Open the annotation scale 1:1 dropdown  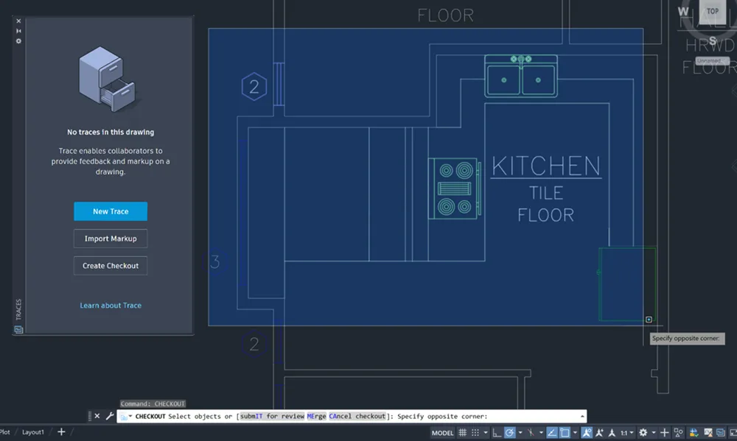[x=626, y=433]
